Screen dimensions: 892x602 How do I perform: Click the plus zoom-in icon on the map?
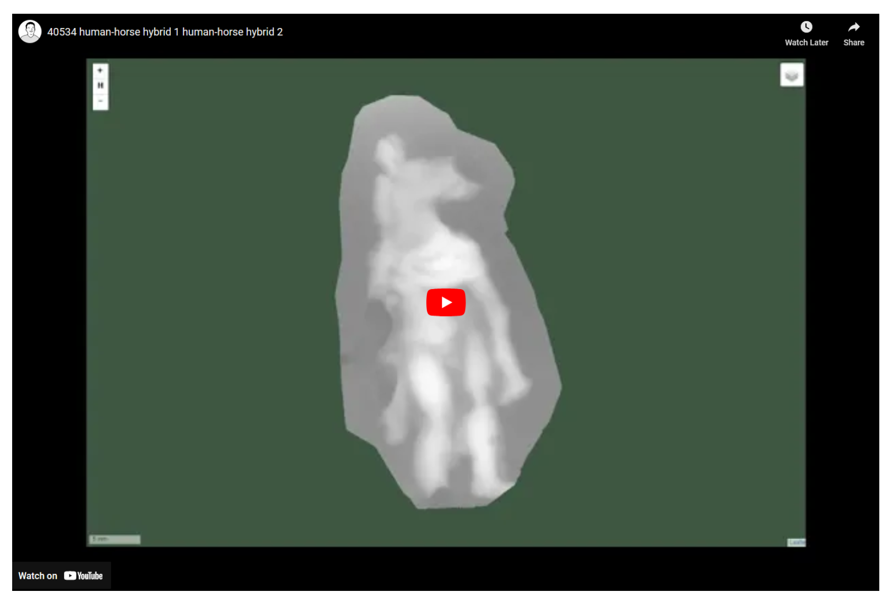(100, 70)
